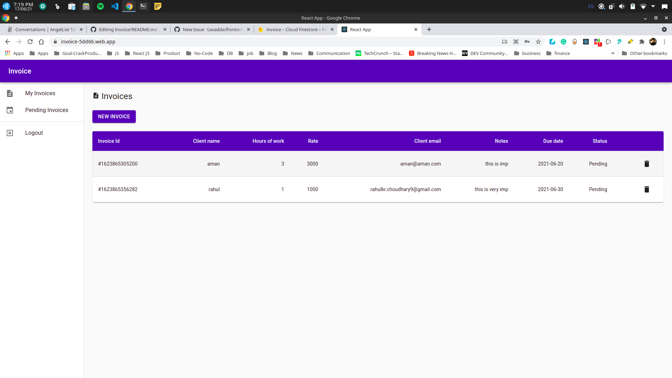Click invoice id #1623865305200
Viewport: 672px width, 378px height.
pos(118,164)
